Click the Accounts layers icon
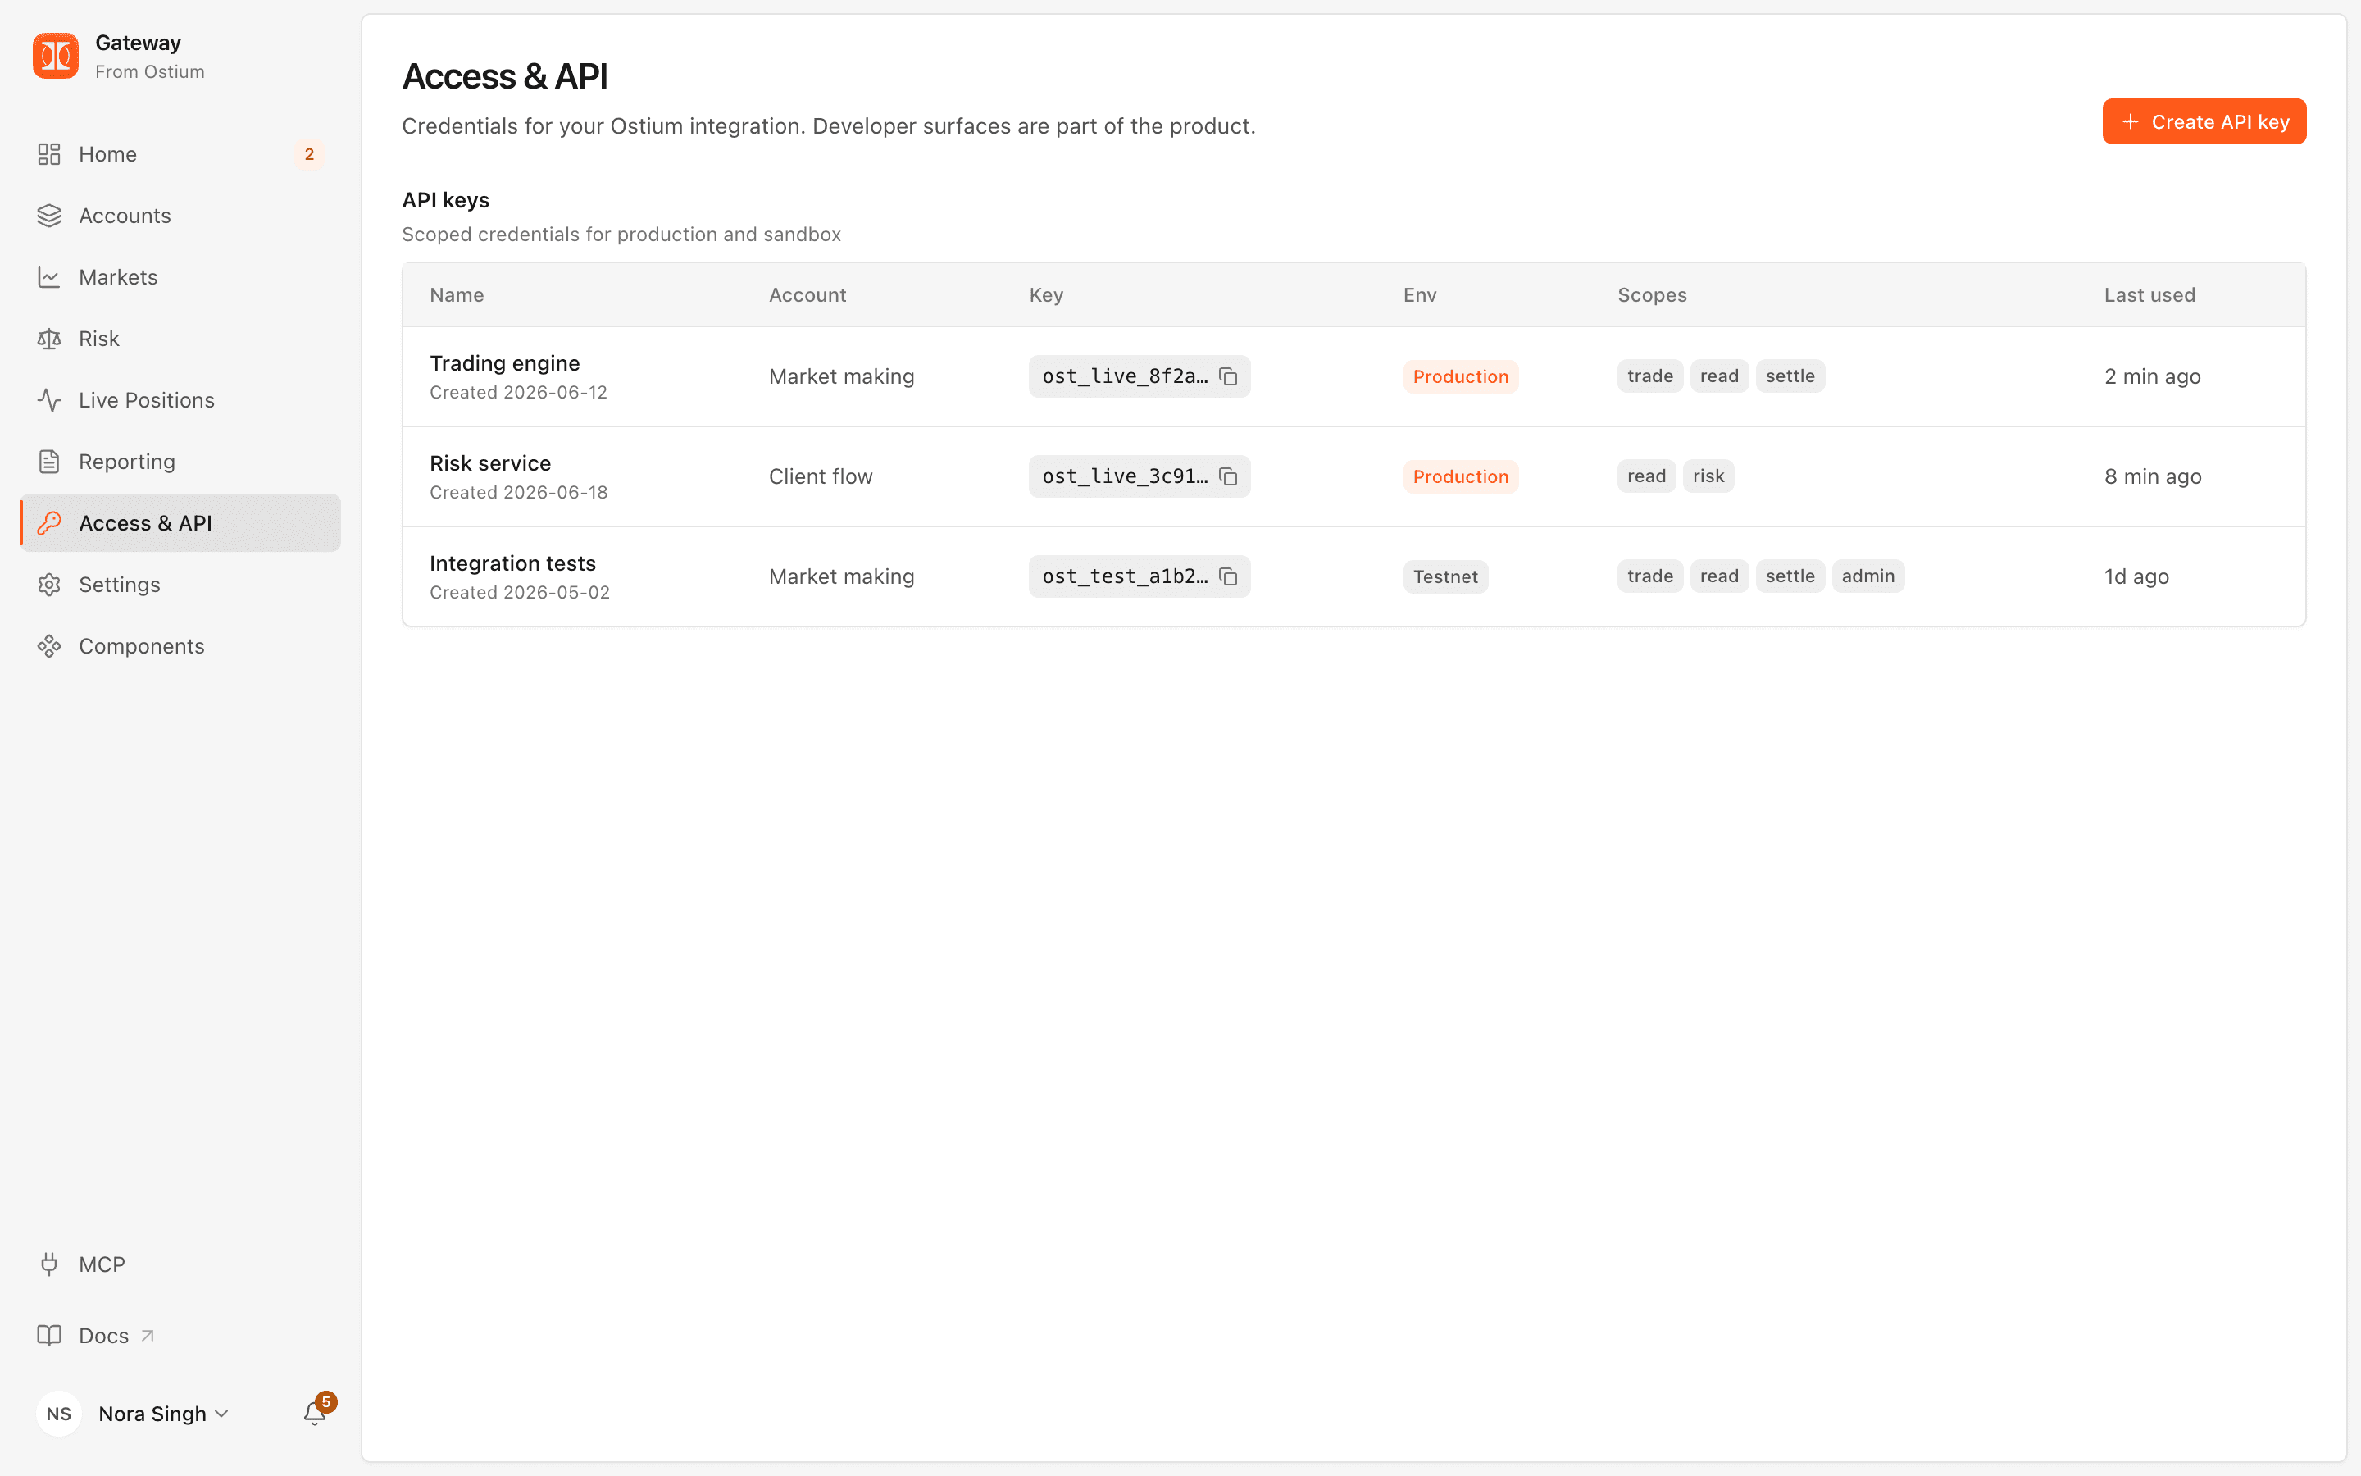 click(49, 216)
